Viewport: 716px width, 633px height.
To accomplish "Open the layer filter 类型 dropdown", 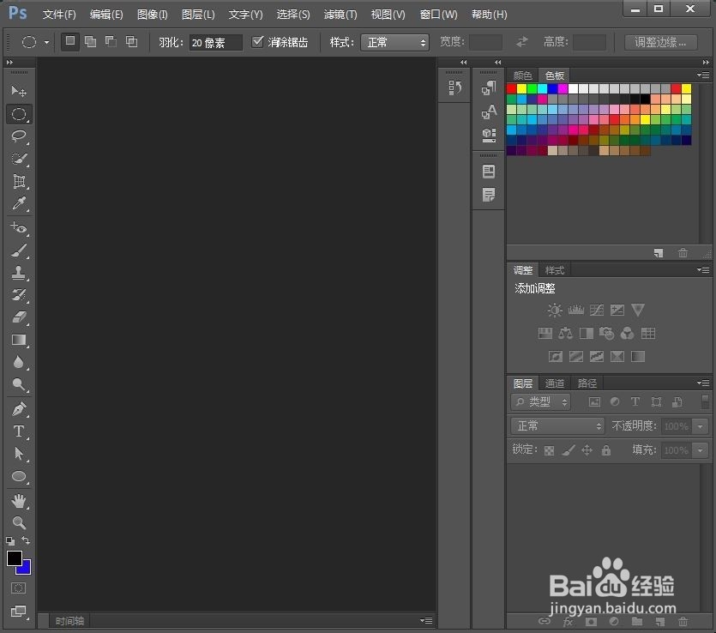I will click(x=541, y=402).
